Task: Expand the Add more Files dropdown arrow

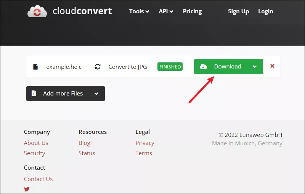Action: click(x=96, y=94)
